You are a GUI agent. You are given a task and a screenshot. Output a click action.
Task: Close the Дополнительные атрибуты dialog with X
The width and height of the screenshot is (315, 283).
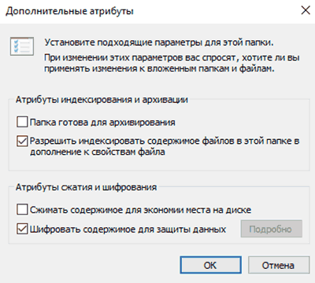tap(306, 10)
